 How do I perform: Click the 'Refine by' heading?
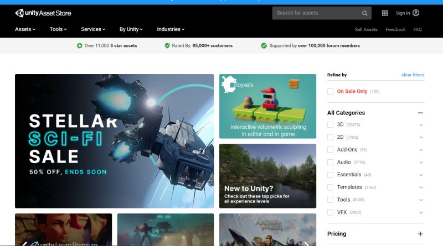tap(337, 75)
